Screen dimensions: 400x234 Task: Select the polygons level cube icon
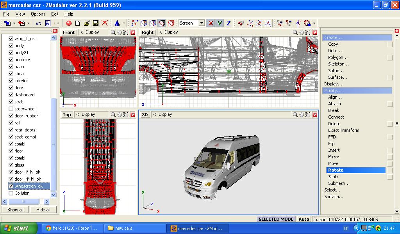point(153,23)
